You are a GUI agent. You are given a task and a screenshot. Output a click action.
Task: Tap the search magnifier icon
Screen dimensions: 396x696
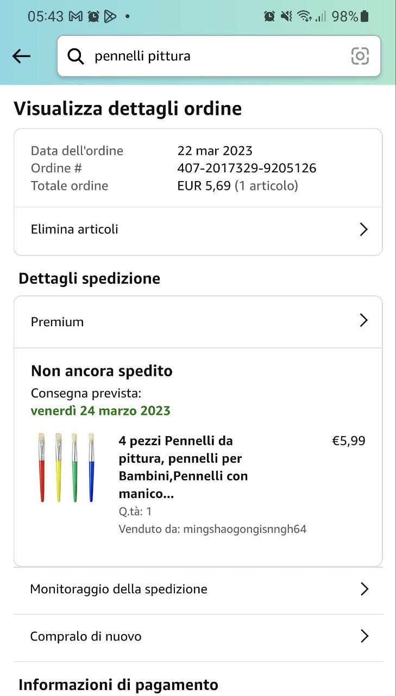tap(76, 56)
